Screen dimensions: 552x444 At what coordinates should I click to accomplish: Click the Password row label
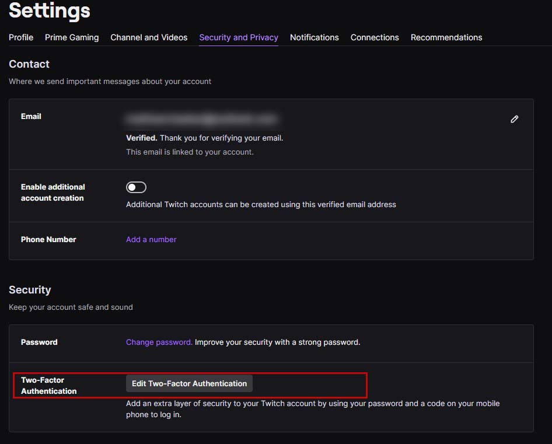(39, 342)
